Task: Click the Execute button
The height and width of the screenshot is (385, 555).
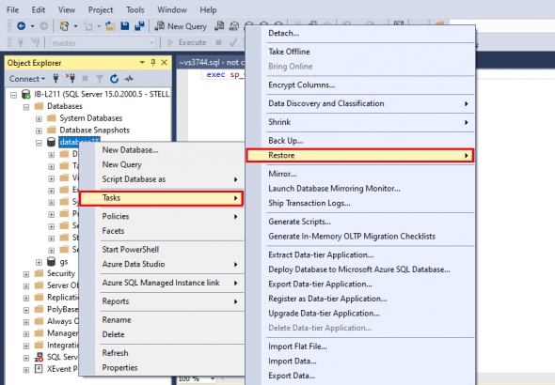Action: coord(187,42)
